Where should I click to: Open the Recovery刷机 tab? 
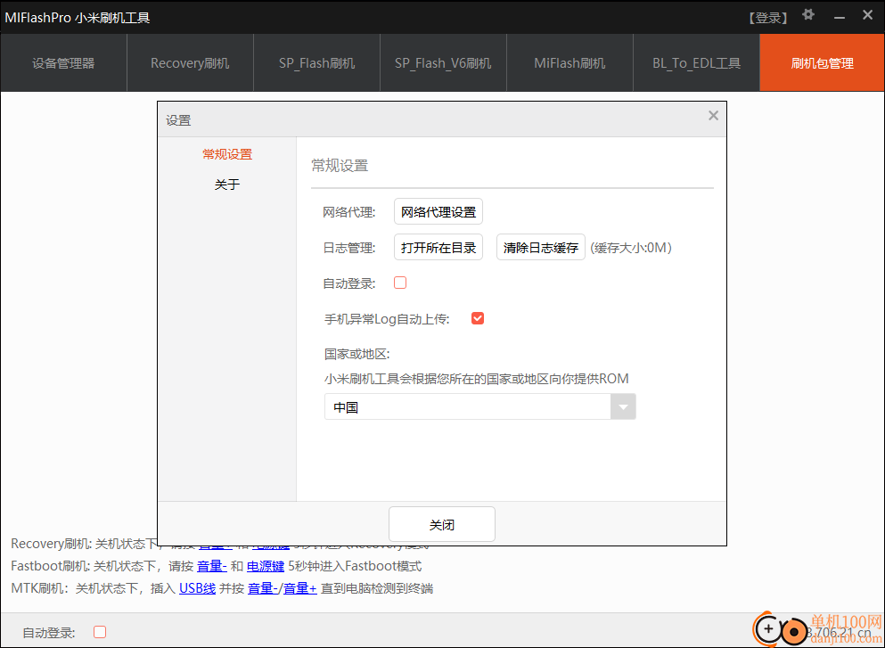[190, 62]
